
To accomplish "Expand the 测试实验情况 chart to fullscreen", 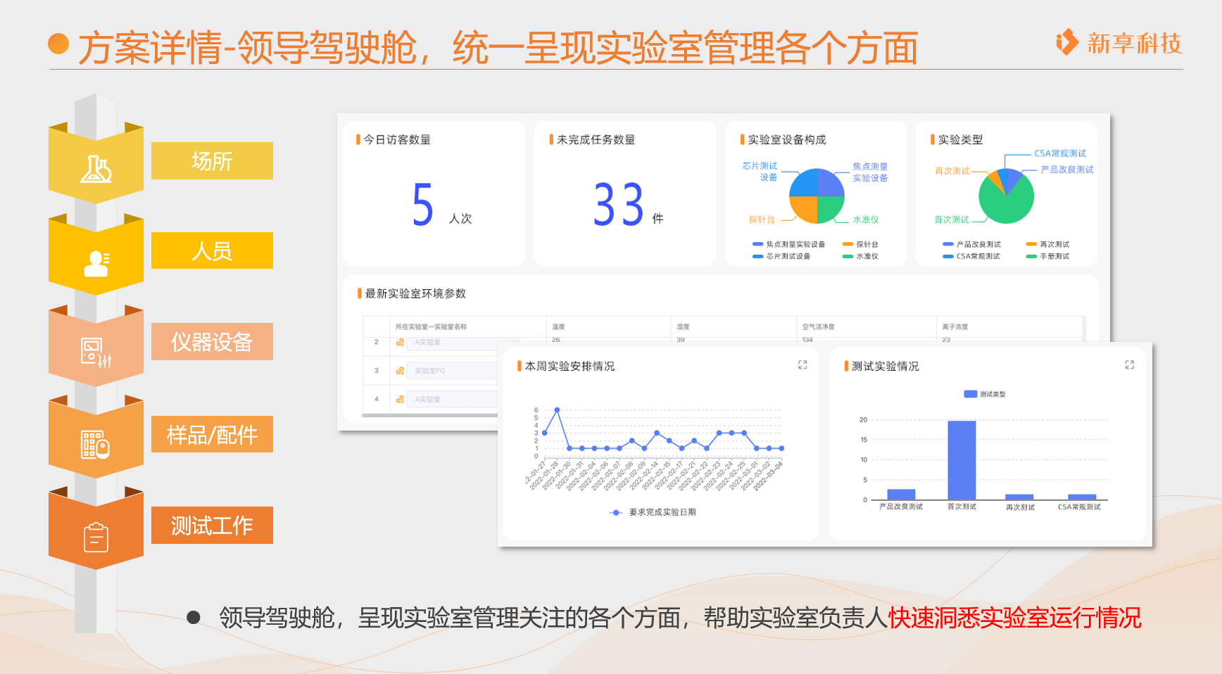I will tap(1130, 365).
